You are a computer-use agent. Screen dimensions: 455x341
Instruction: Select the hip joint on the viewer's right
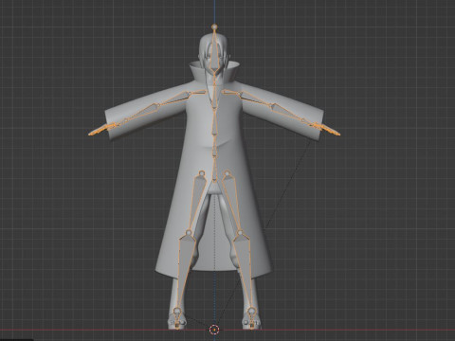coord(227,173)
